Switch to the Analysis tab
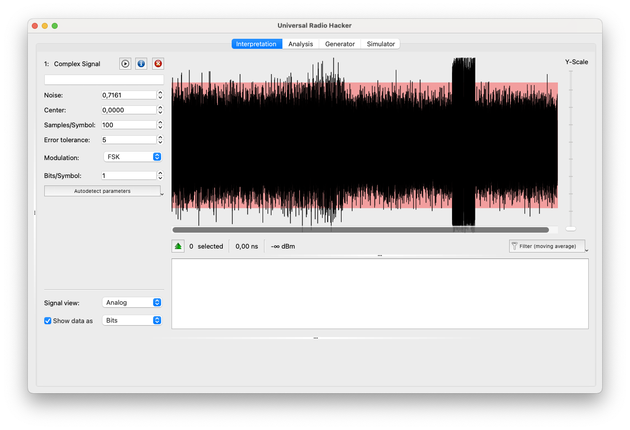The width and height of the screenshot is (630, 430). [x=300, y=44]
